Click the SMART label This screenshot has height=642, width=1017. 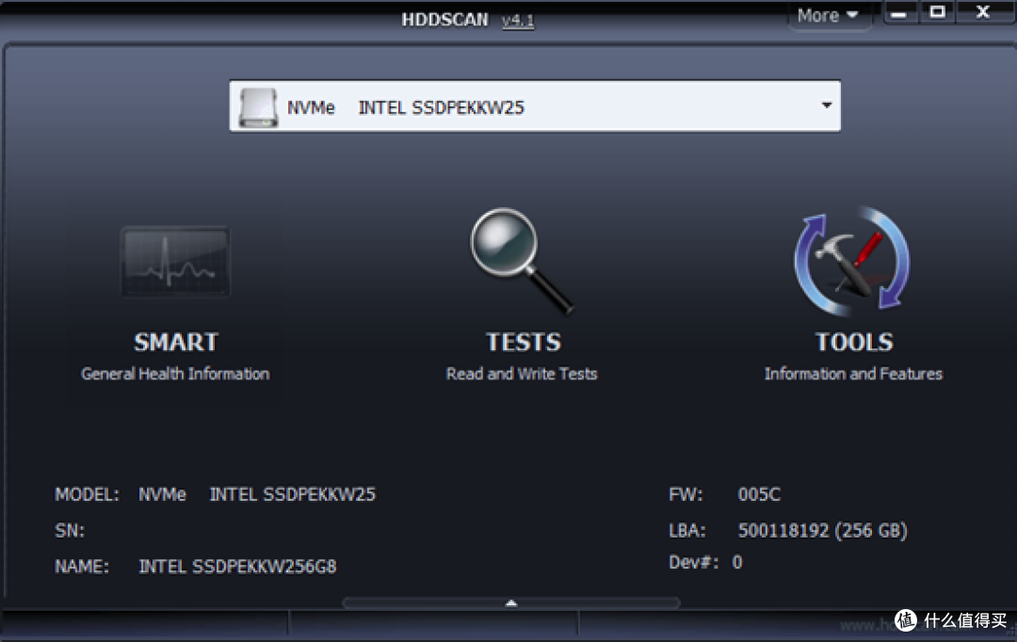click(x=176, y=342)
